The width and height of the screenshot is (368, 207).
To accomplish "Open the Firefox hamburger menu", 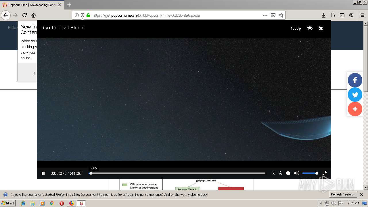I will coord(363,15).
